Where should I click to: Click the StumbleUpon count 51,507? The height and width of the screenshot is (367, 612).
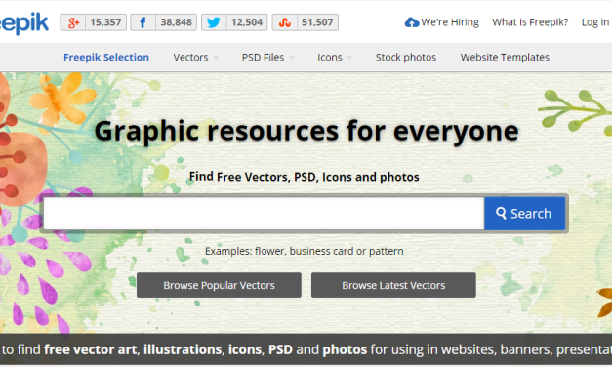coord(317,22)
